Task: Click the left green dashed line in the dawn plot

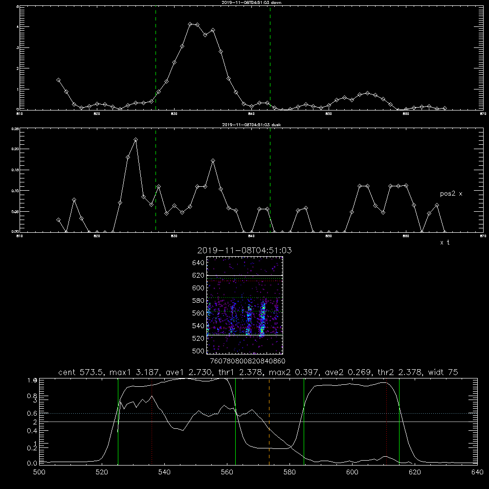Action: point(156,58)
